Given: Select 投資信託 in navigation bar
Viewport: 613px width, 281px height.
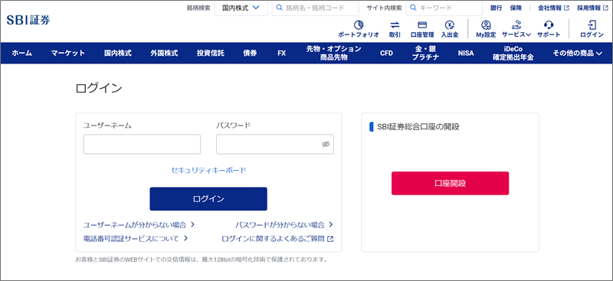Looking at the screenshot, I should [x=210, y=53].
